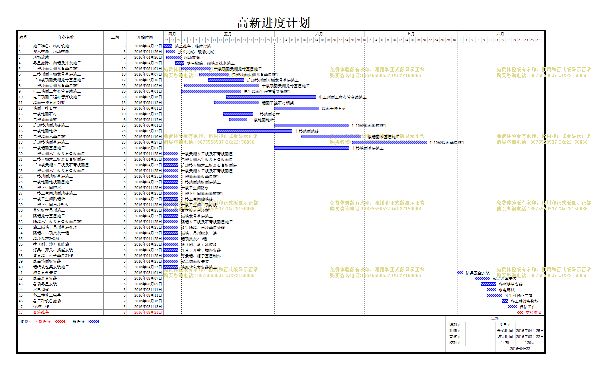Select the Gantt bar for 一楼顶面天棚龙骨基层施工

[196, 69]
